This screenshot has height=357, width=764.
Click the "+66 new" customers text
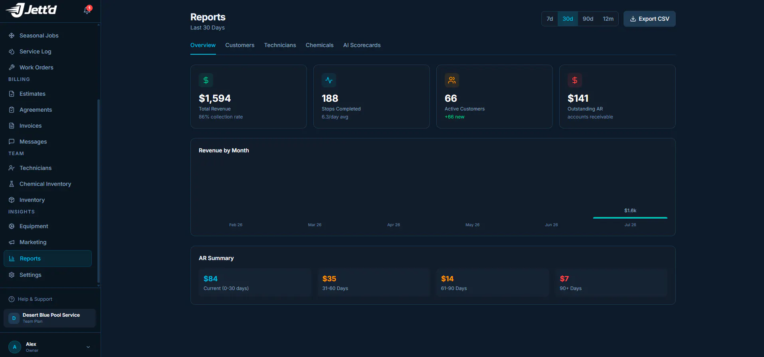455,117
